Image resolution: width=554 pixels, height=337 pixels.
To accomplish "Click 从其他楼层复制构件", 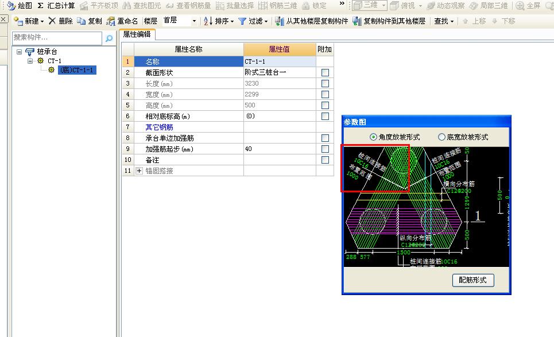I will [312, 21].
